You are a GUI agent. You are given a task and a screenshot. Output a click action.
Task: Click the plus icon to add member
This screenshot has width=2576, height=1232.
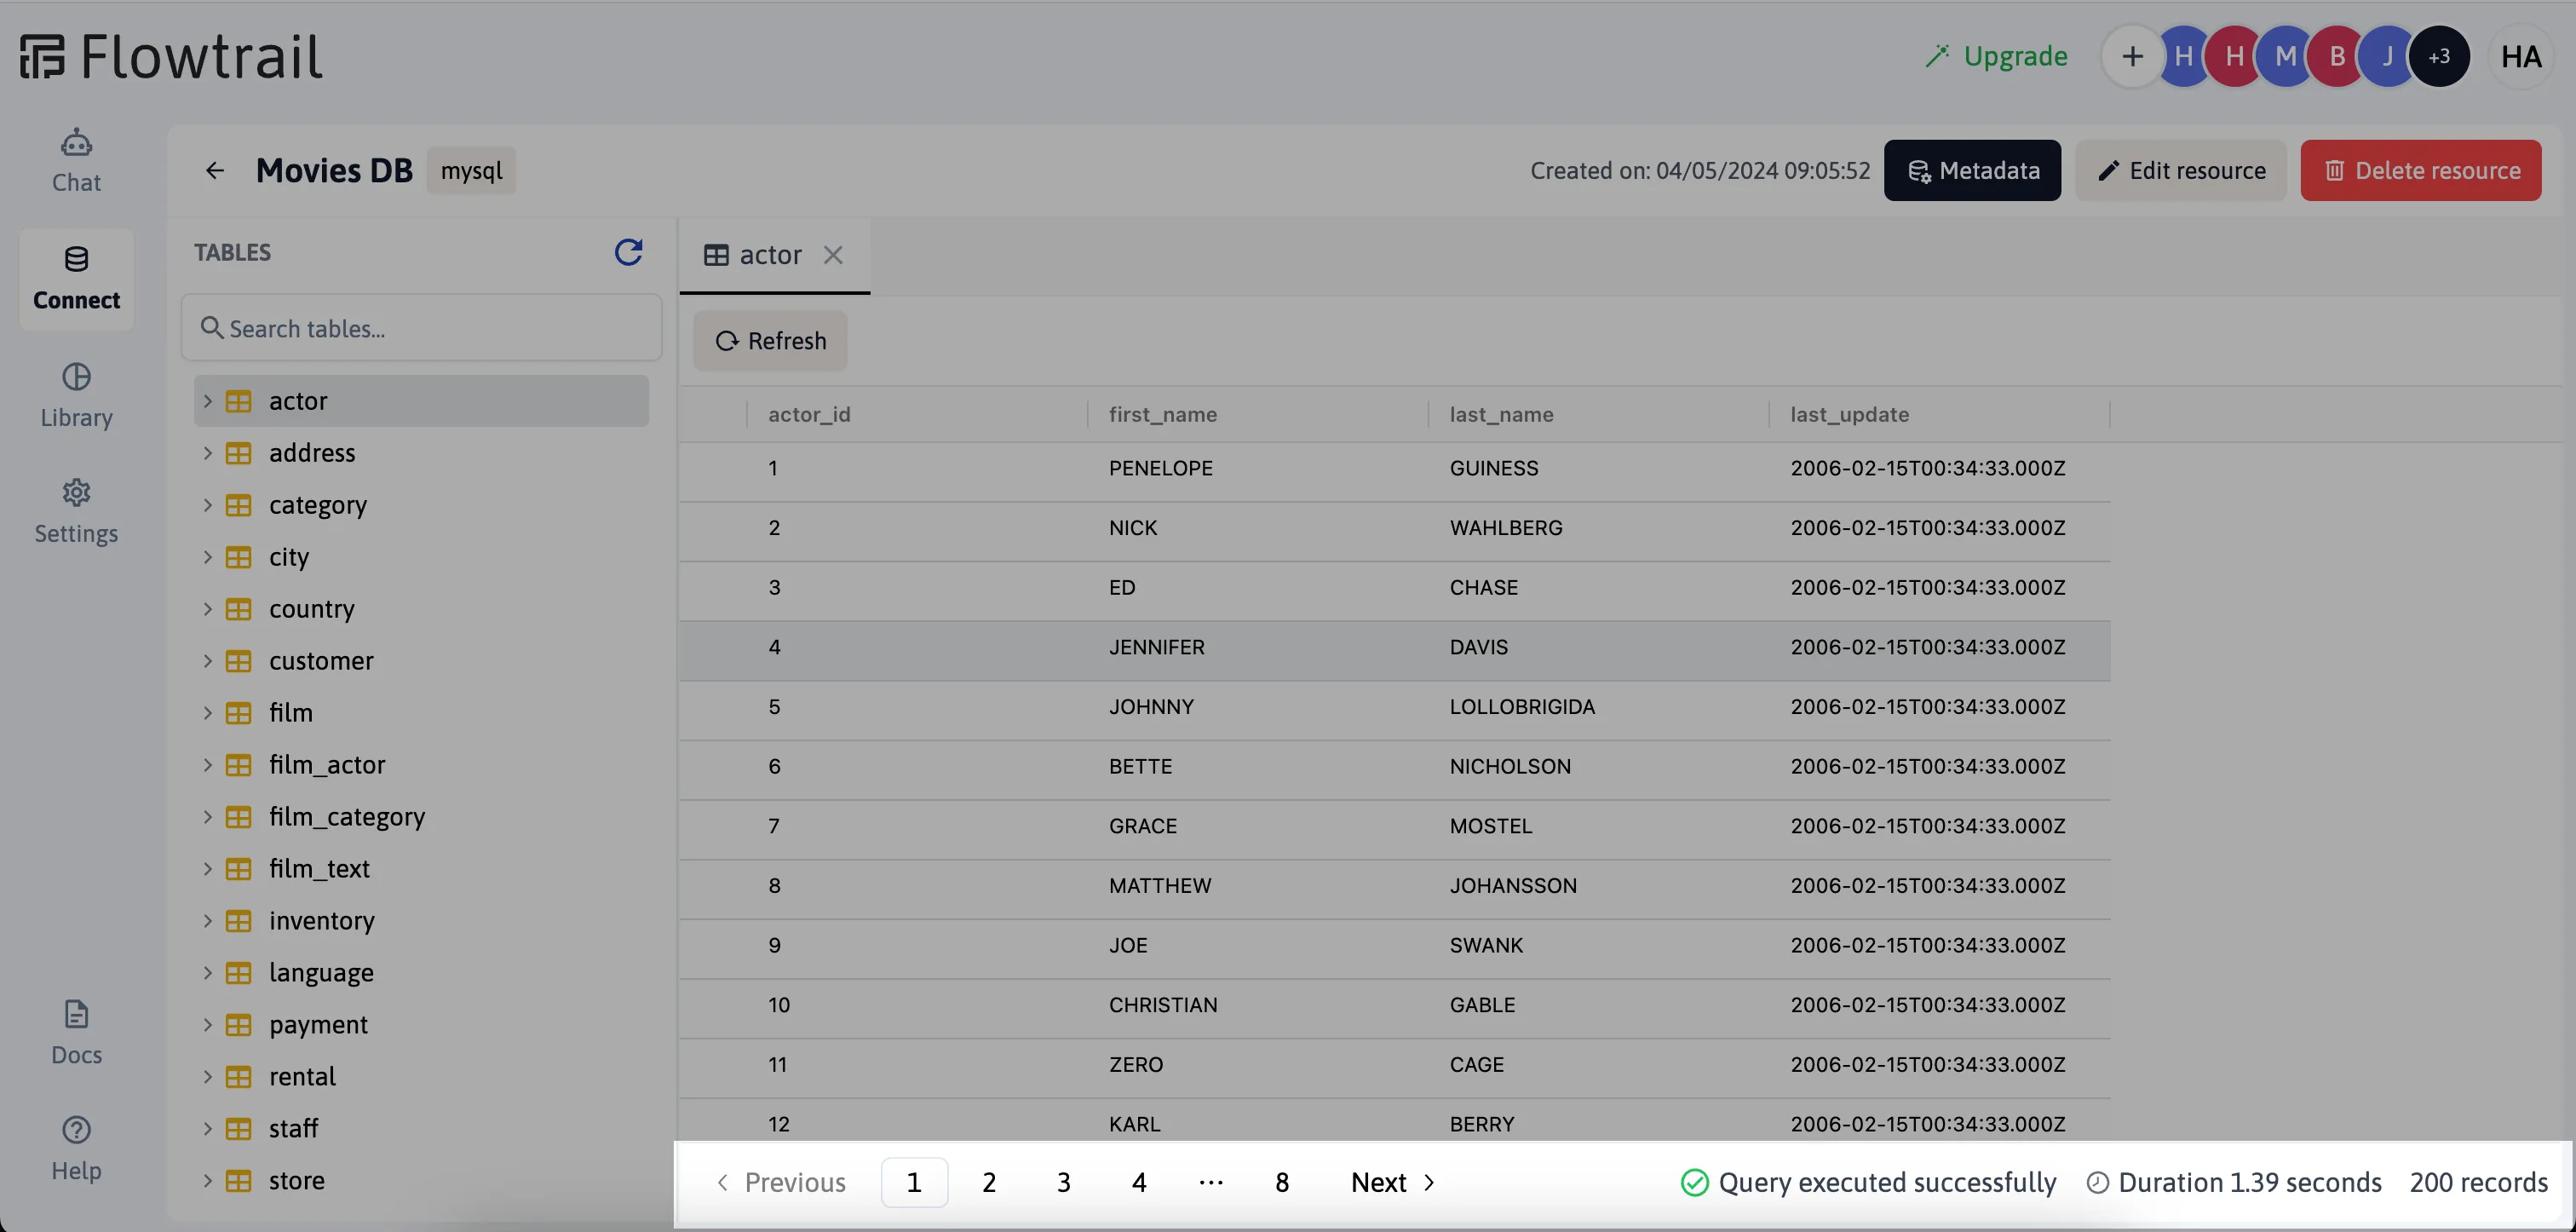(x=2132, y=56)
